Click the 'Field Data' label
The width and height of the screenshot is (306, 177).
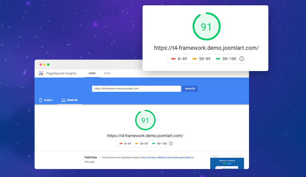pos(90,157)
